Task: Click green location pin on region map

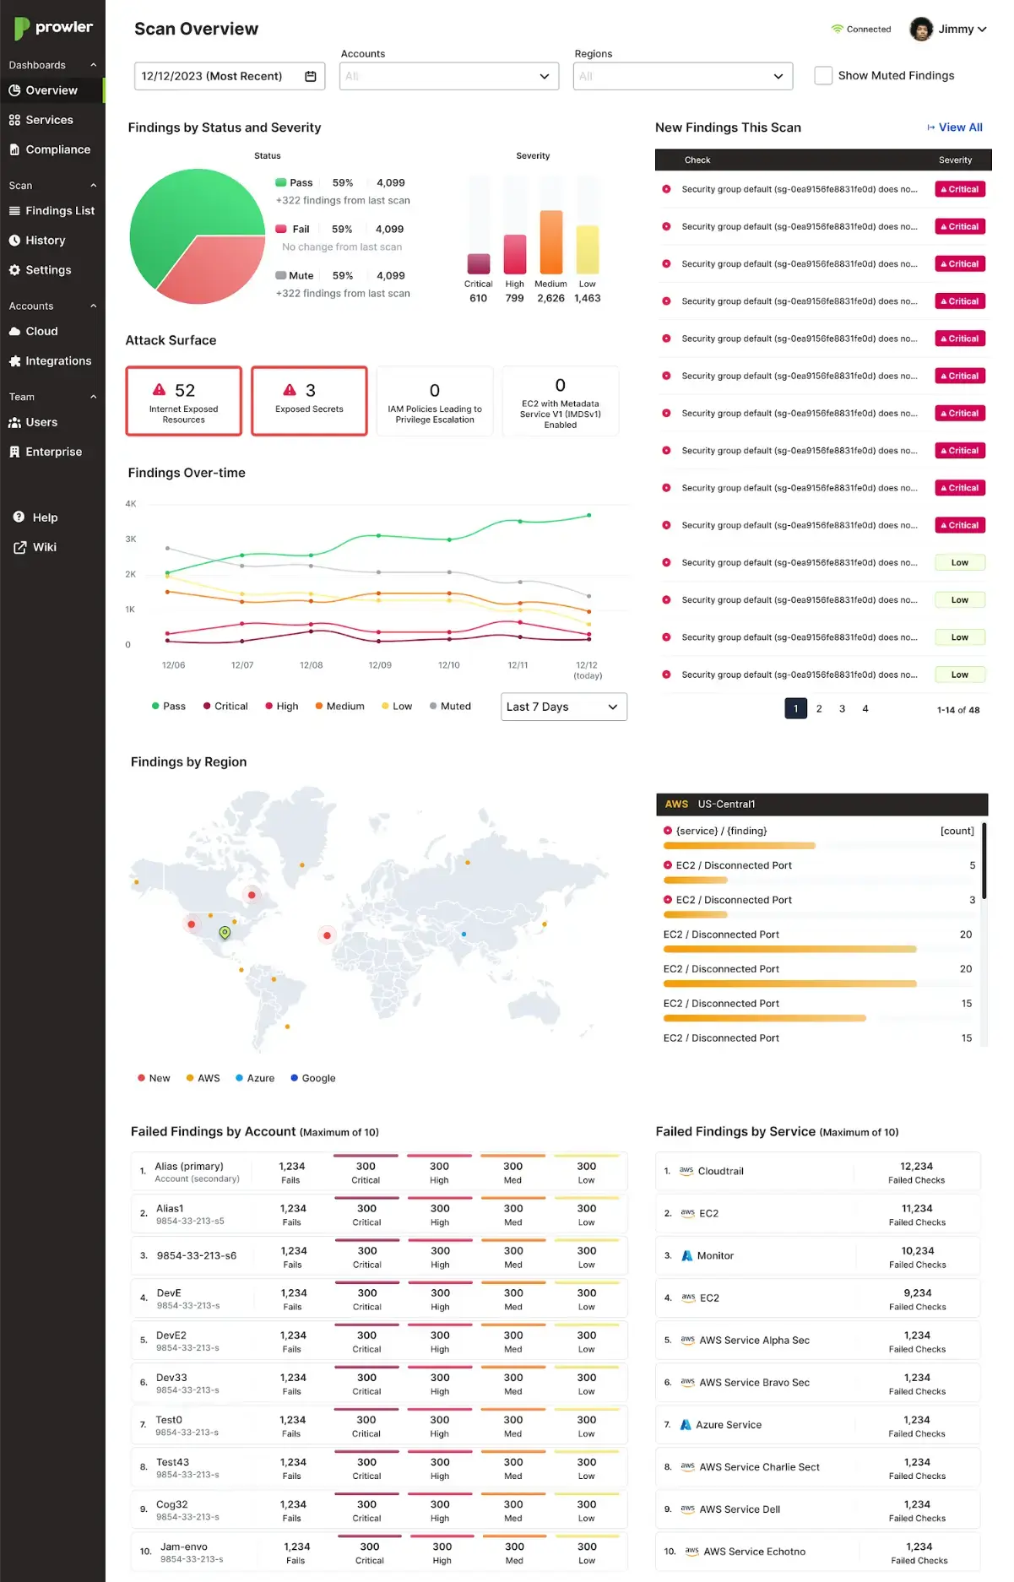Action: click(225, 933)
